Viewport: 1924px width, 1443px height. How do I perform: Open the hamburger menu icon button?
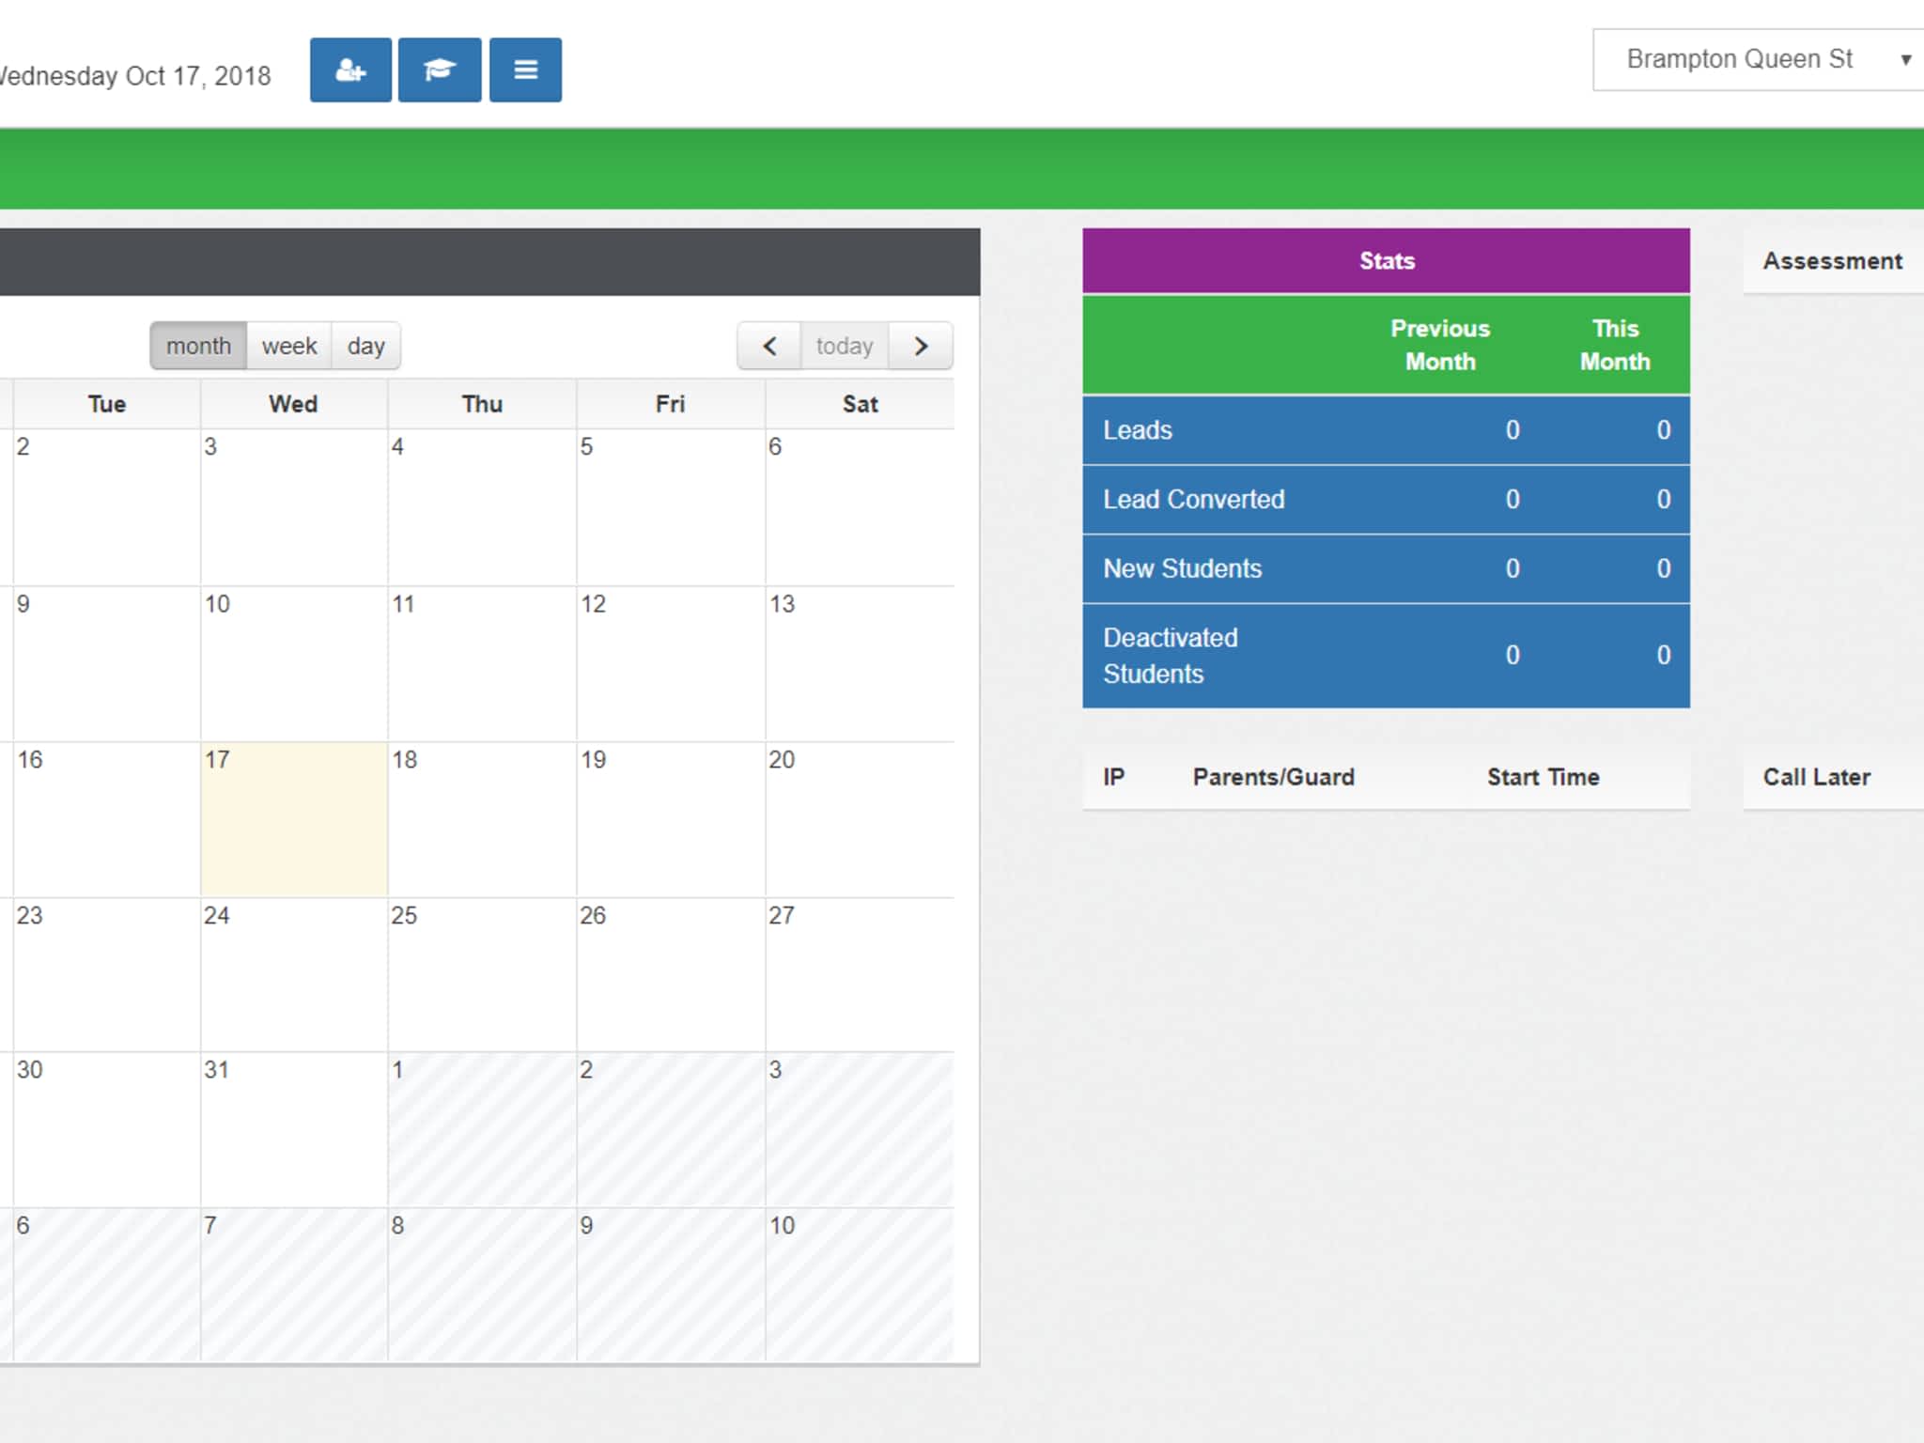click(x=525, y=70)
